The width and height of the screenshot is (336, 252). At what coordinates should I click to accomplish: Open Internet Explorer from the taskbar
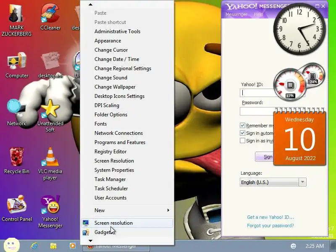34,246
